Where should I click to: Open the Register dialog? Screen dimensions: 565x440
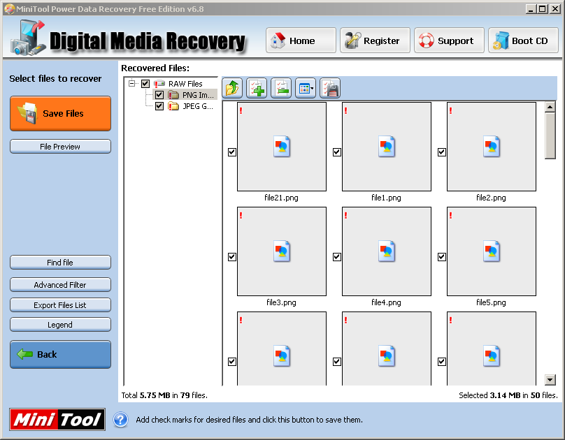click(x=375, y=41)
